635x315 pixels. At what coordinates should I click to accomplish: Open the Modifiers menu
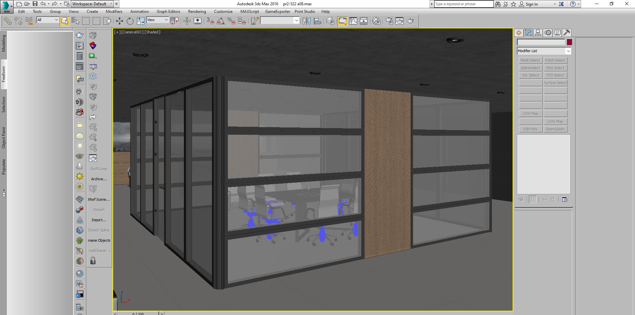pos(114,12)
